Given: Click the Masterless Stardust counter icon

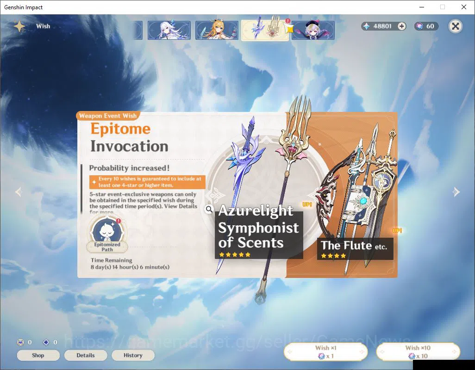Looking at the screenshot, I should [46, 342].
